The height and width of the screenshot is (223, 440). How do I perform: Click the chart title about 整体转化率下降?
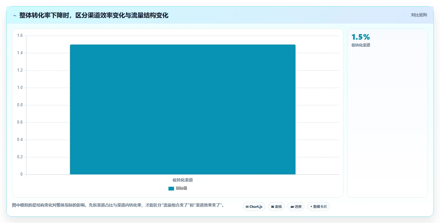point(94,15)
